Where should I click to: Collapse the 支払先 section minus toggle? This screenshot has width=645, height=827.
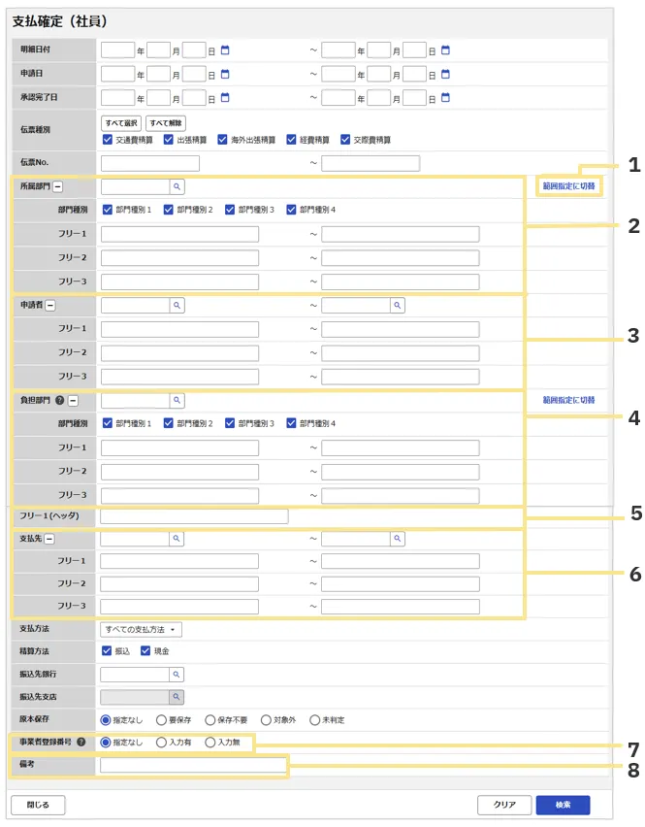pos(48,539)
